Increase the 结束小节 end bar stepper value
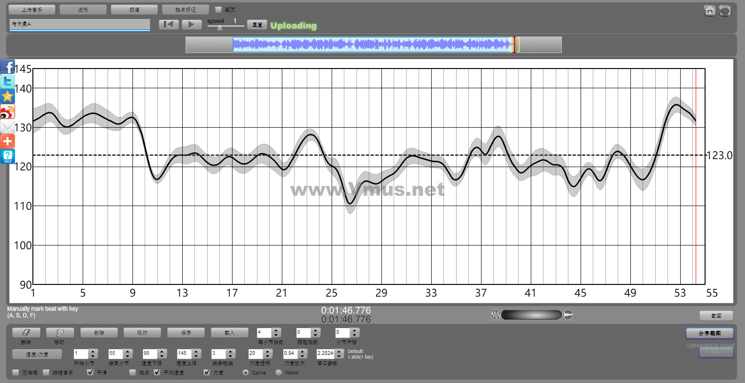 pos(128,351)
